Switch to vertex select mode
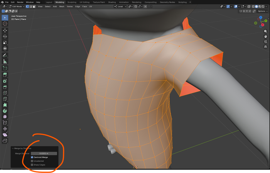This screenshot has height=173, width=270. point(27,7)
